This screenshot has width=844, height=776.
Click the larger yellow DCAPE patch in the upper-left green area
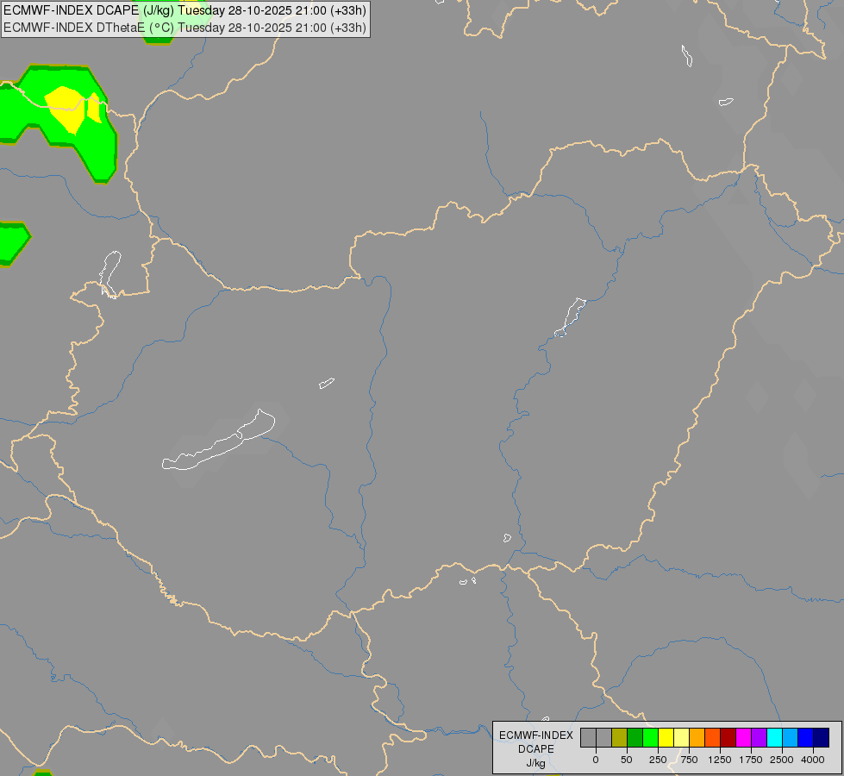(66, 109)
